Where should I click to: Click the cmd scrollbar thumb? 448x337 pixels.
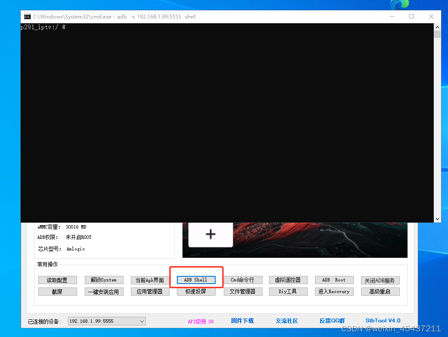[x=437, y=34]
